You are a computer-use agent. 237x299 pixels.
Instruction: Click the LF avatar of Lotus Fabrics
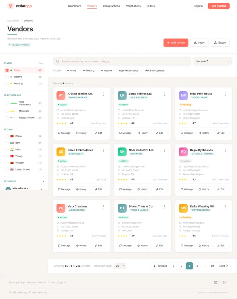(x=122, y=96)
